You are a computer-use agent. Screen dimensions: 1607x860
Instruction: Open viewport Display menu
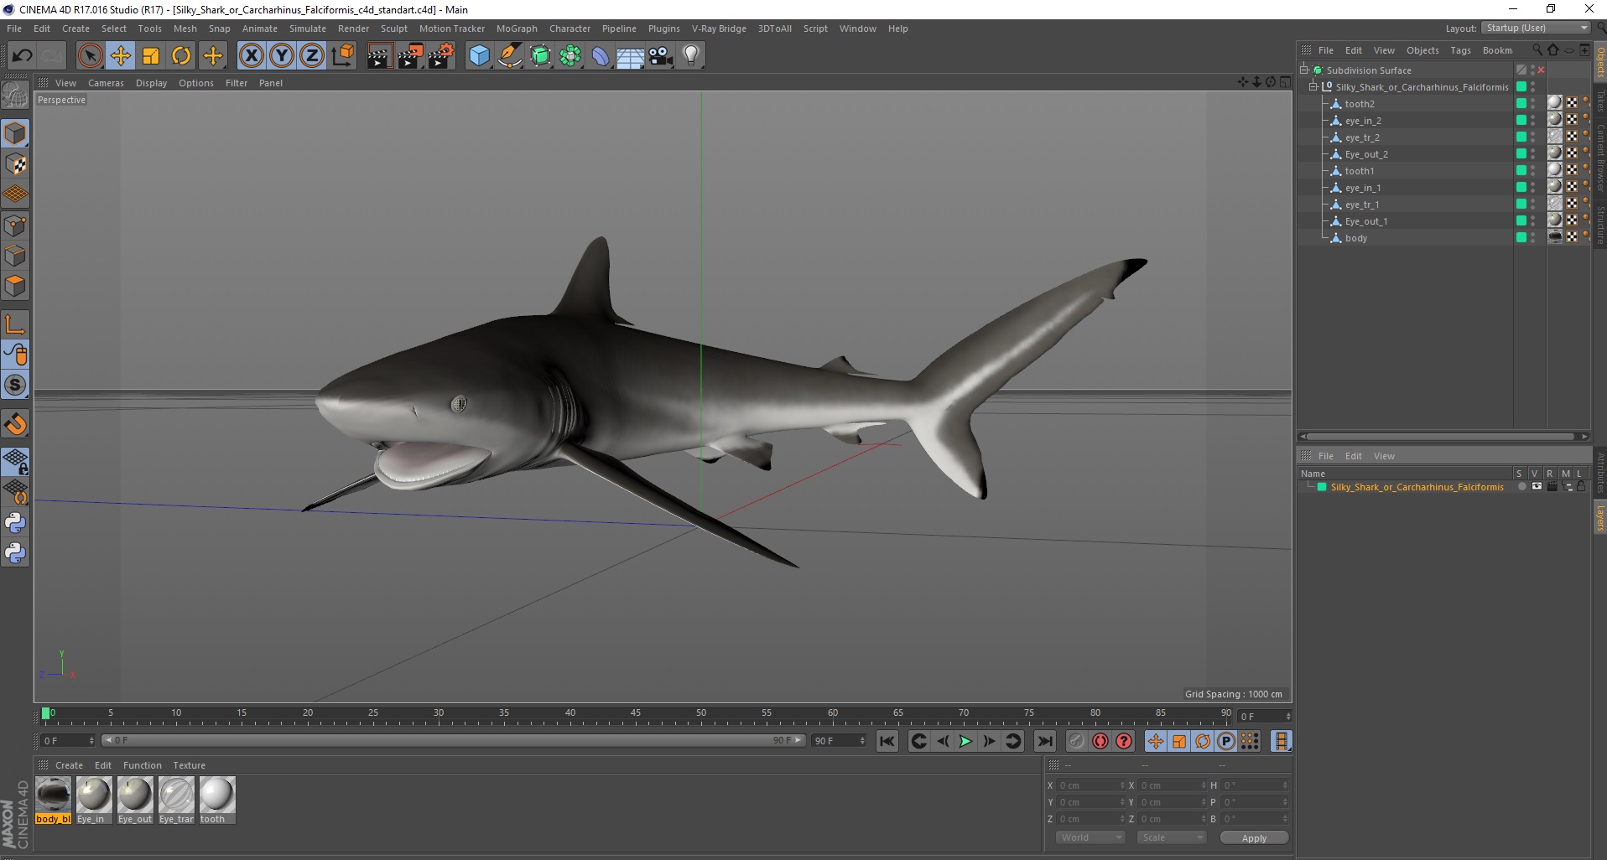coord(151,83)
